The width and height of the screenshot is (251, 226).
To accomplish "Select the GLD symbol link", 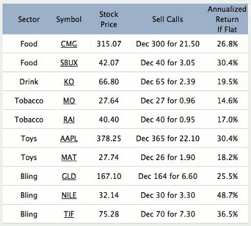I will [x=69, y=176].
